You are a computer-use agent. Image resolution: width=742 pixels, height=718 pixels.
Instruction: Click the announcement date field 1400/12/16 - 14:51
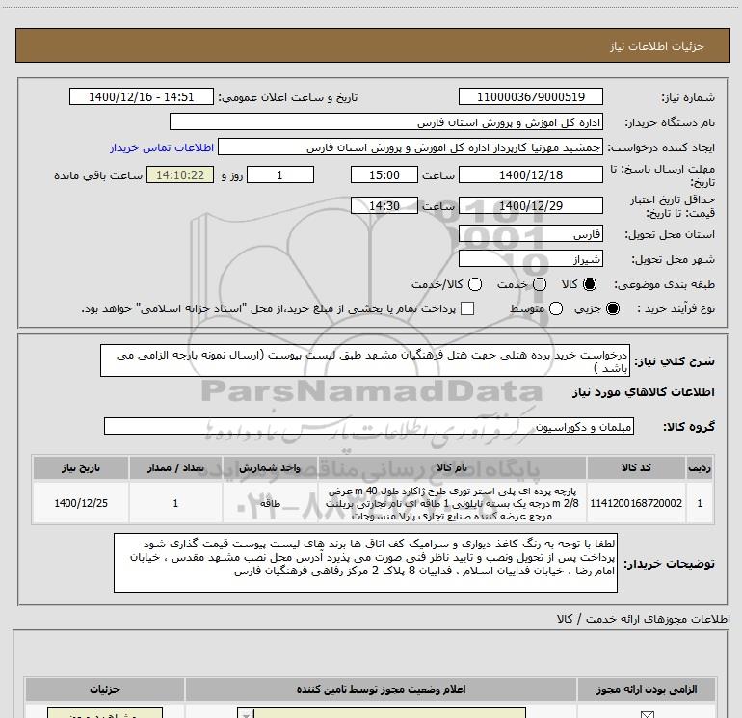142,97
